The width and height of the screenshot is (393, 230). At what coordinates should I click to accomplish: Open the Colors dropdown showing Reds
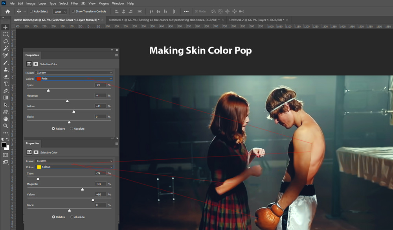74,79
